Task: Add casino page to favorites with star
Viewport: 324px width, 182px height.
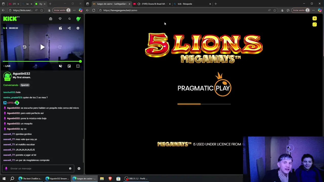Action: (x=275, y=10)
